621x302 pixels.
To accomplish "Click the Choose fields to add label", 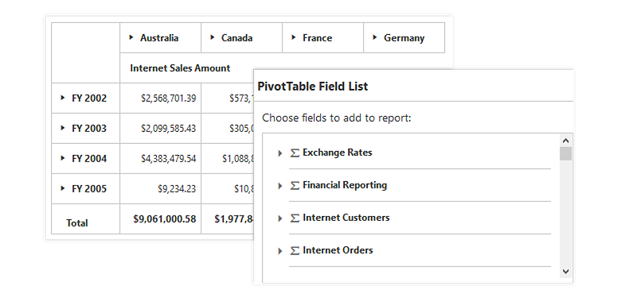I will [x=337, y=118].
